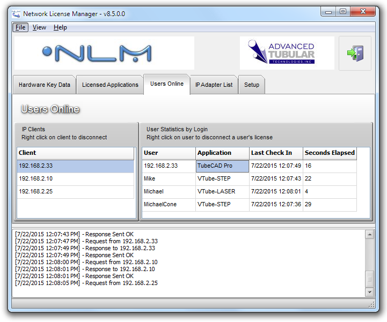Click the Application column header
Viewport: 387px width, 322px height.
(222, 153)
